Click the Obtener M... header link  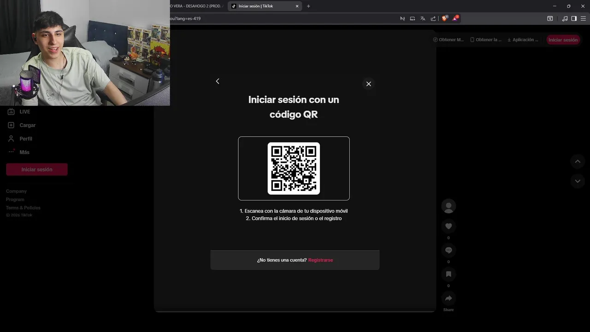point(448,40)
